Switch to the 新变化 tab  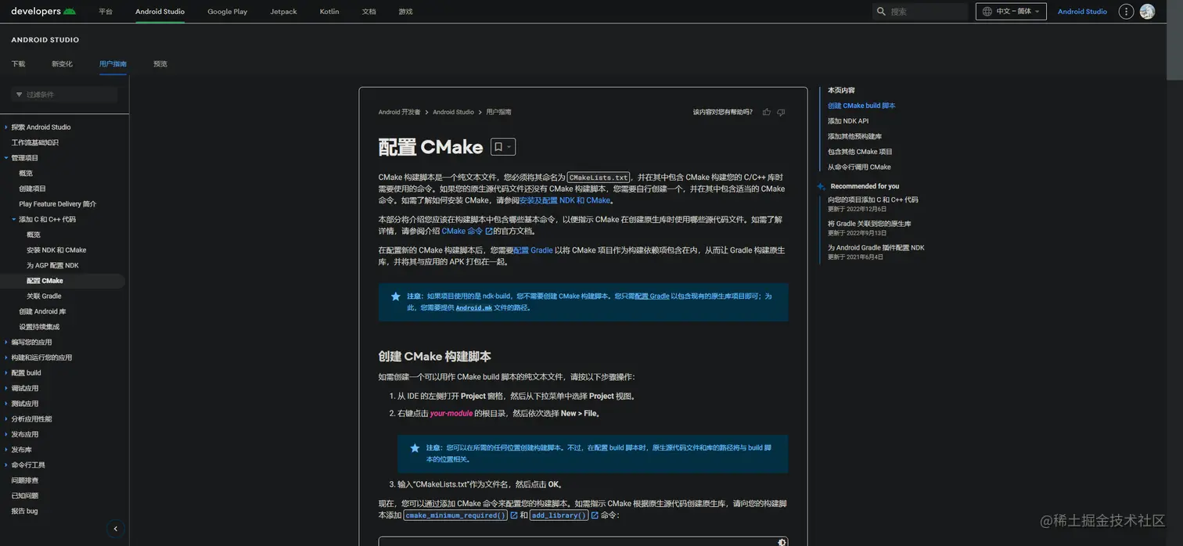(x=62, y=64)
